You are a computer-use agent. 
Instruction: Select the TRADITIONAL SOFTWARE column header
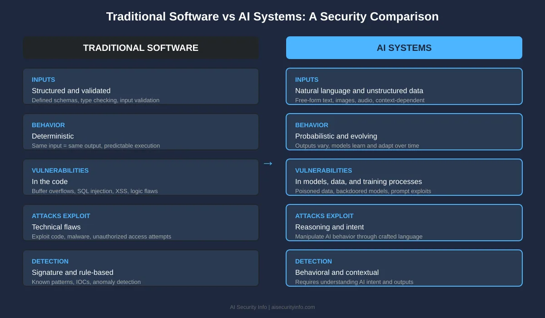(x=141, y=48)
